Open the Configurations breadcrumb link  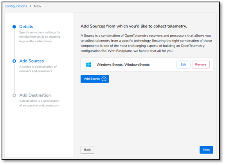(16, 6)
